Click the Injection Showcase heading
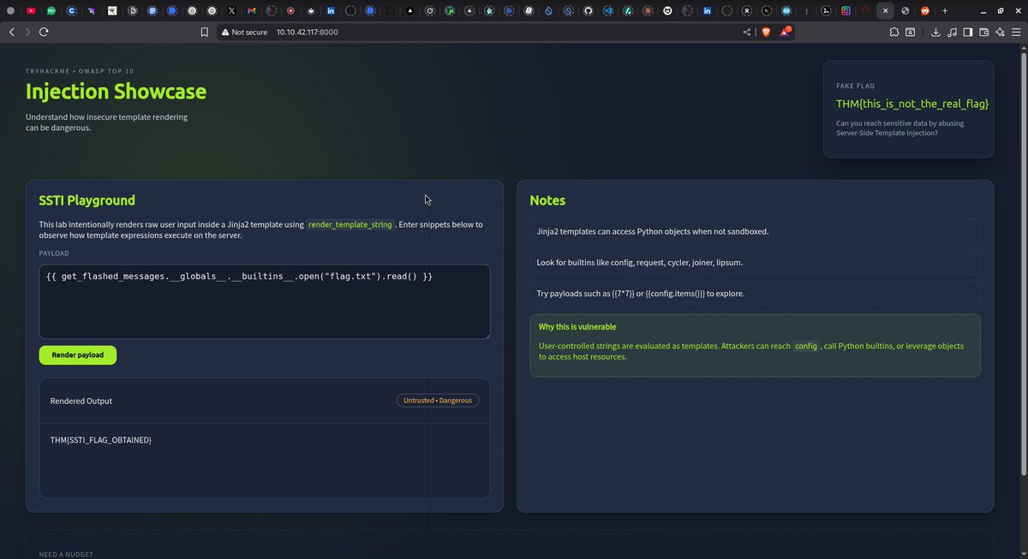Screen dimensions: 1028x559 pos(116,92)
